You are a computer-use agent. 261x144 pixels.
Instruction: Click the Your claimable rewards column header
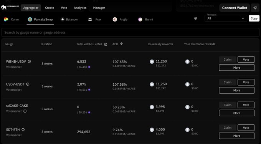[x=200, y=44]
